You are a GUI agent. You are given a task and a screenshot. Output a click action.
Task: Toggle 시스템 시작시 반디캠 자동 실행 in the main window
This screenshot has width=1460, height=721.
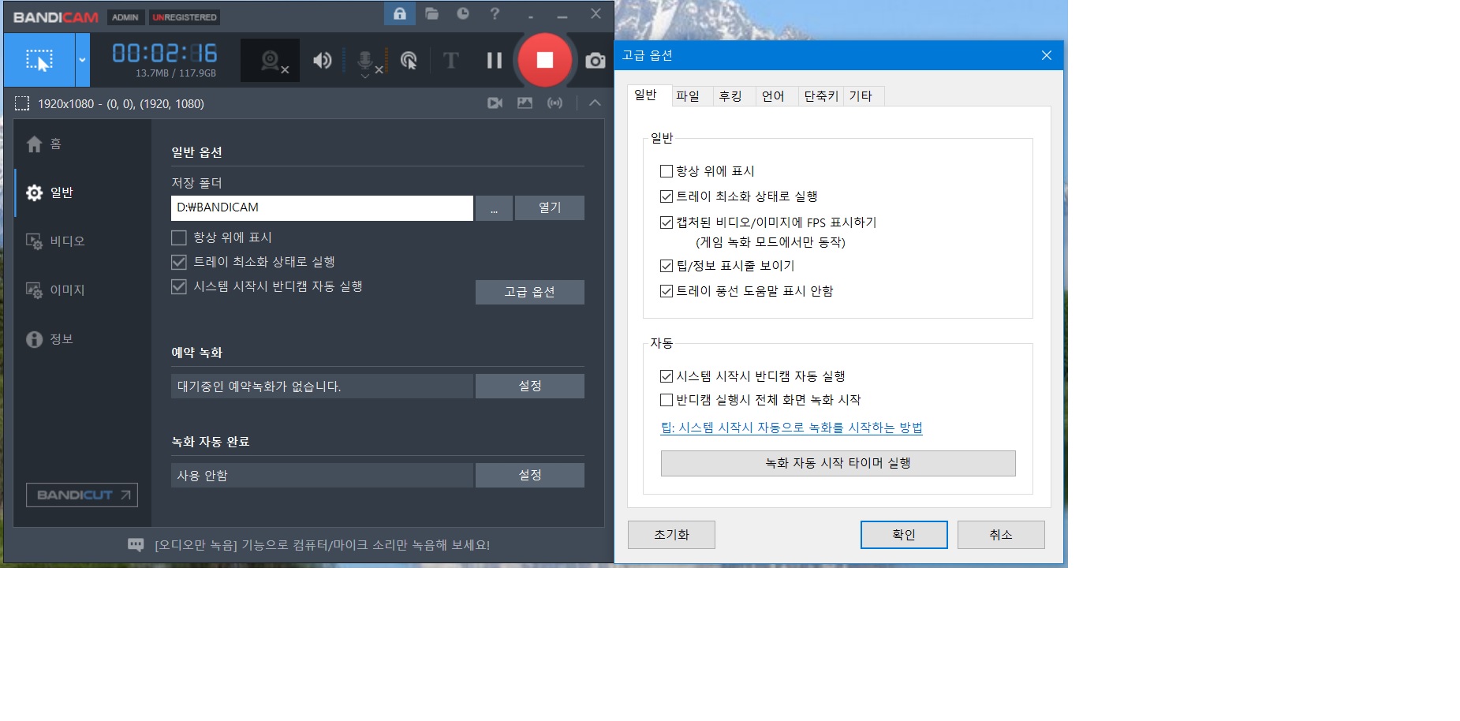click(179, 286)
